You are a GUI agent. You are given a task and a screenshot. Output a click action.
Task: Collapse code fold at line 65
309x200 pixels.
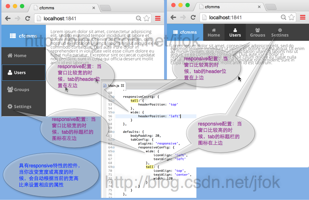(114, 151)
